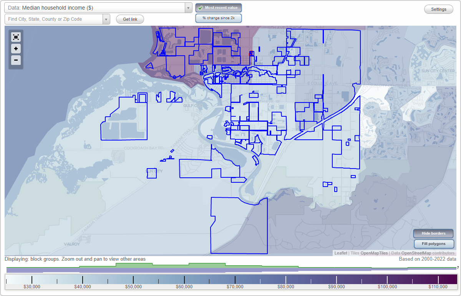The height and width of the screenshot is (296, 461).
Task: Click the COCKROACH BAY RD map label
Action: click(144, 147)
